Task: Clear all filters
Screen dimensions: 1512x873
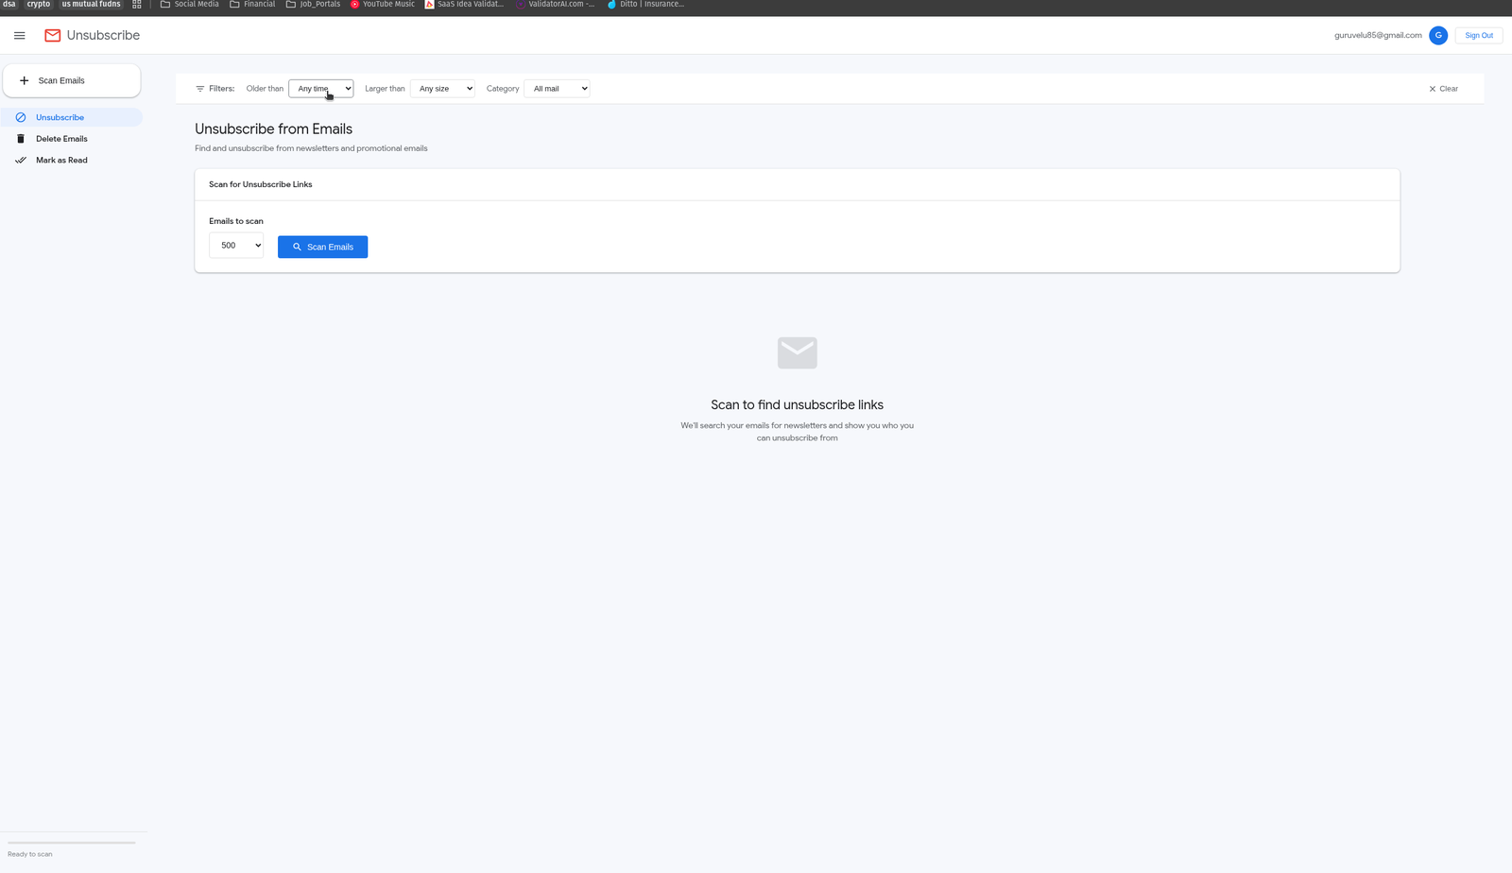Action: [x=1443, y=89]
